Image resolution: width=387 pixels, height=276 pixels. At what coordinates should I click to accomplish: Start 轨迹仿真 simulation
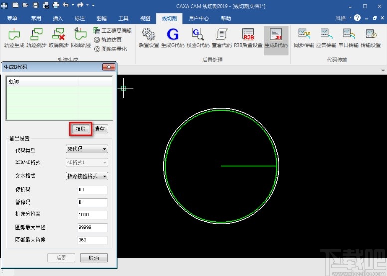click(x=108, y=40)
